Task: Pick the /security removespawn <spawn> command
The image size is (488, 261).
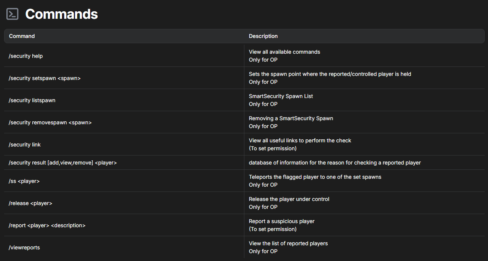Action: coord(50,122)
